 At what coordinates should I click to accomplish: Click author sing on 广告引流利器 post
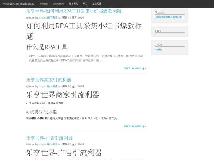[x=41, y=144]
